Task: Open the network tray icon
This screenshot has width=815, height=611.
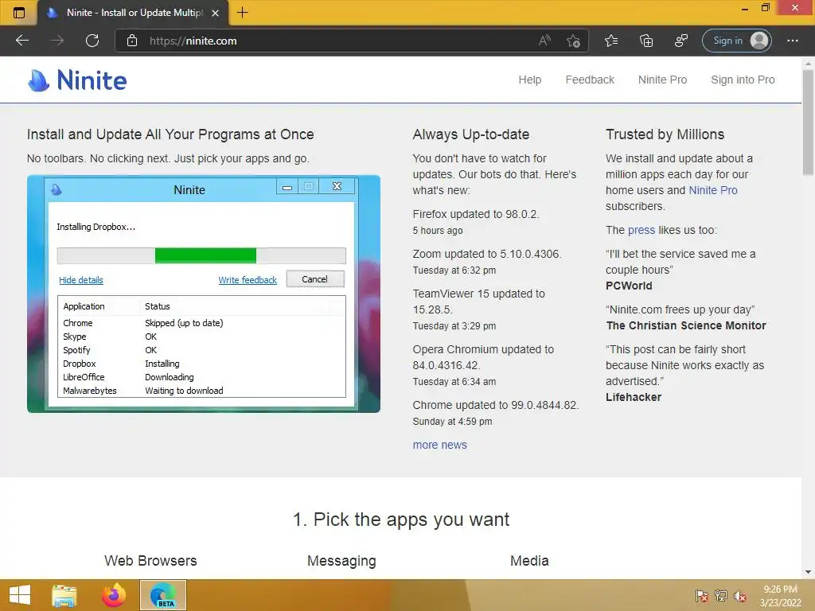Action: (721, 595)
